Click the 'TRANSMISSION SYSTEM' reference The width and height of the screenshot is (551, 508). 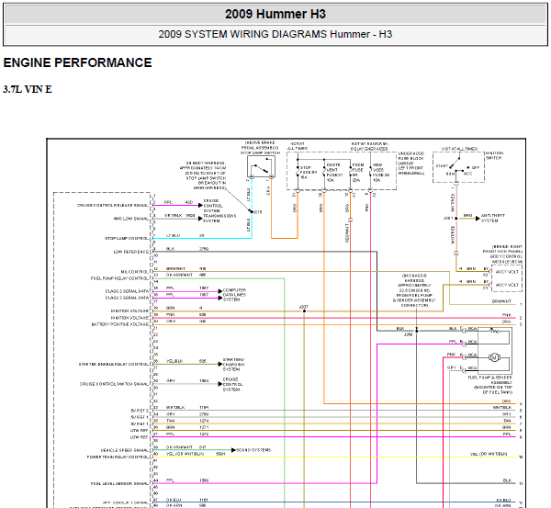click(219, 219)
